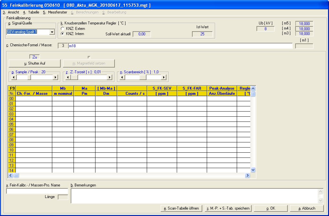Select table row number 05
Viewport: 329px width, 216px height.
point(12,124)
